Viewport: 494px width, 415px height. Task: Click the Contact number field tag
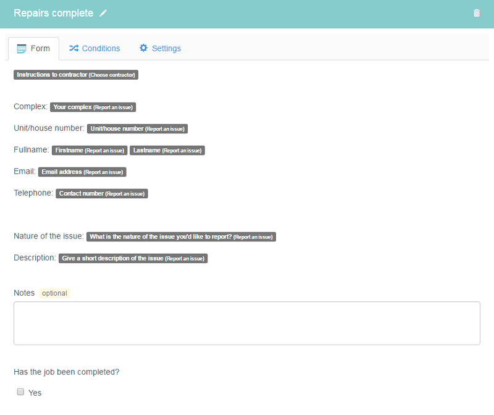pyautogui.click(x=102, y=193)
